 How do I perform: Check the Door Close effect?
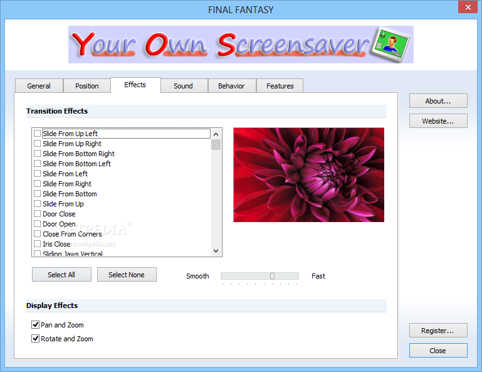37,214
